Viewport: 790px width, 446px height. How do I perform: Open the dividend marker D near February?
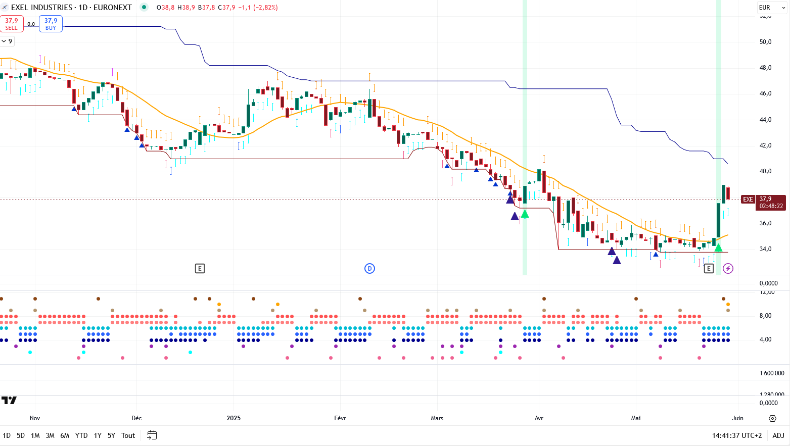click(x=369, y=268)
